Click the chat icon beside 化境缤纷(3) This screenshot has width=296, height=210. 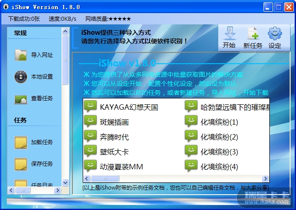pos(191,151)
